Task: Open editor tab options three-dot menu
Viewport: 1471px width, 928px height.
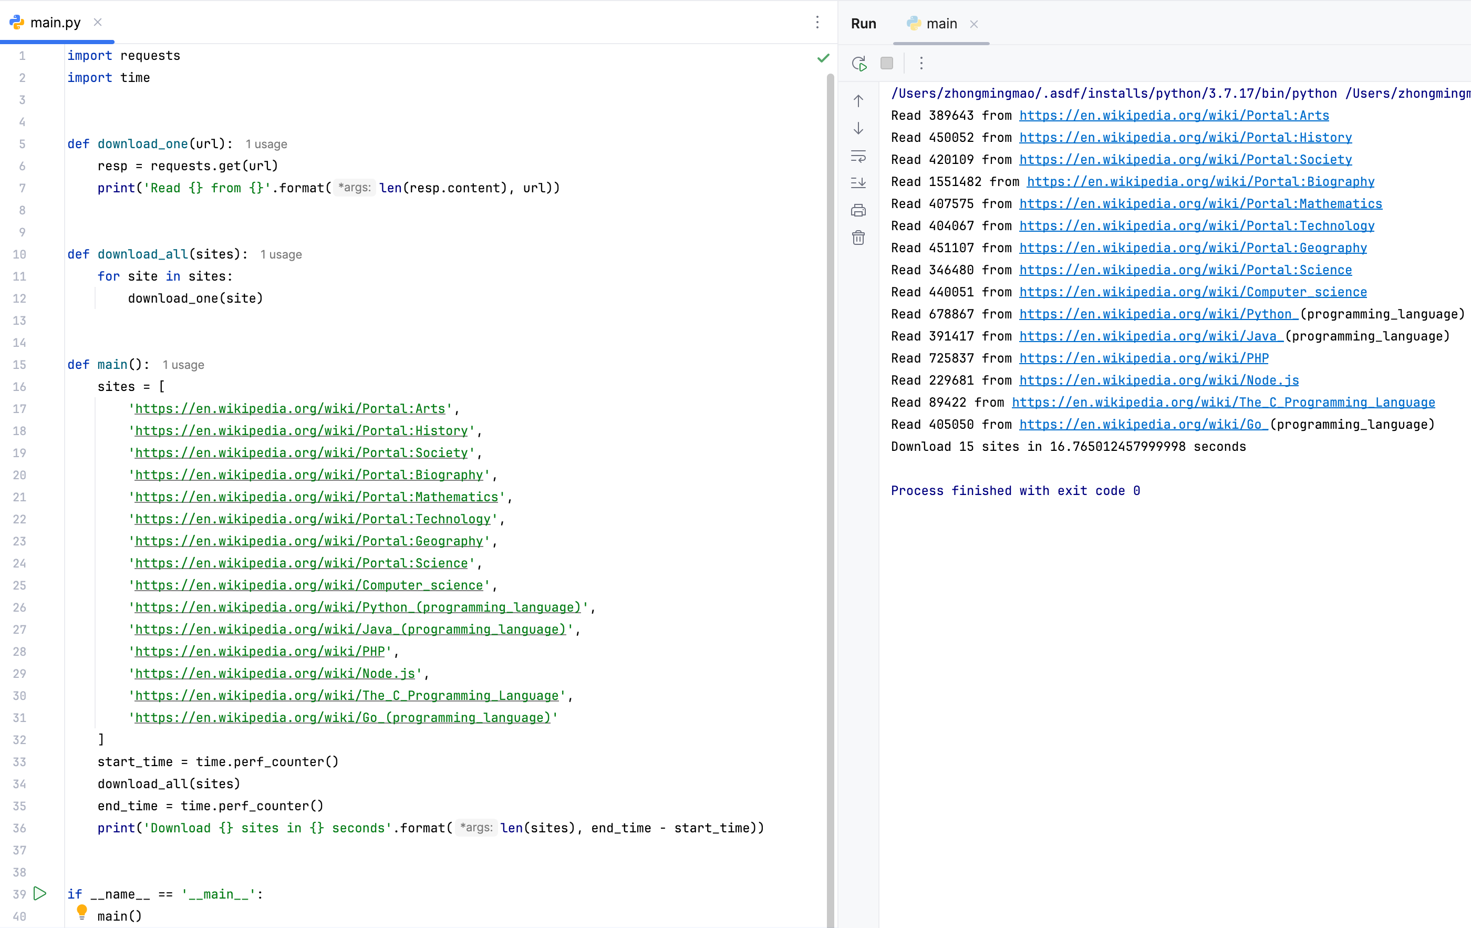Action: pos(817,23)
